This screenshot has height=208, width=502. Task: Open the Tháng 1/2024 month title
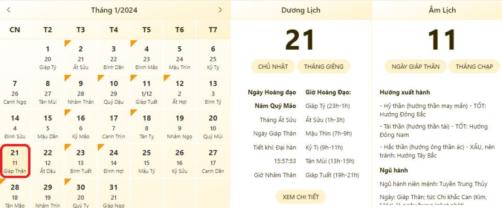[x=114, y=10]
